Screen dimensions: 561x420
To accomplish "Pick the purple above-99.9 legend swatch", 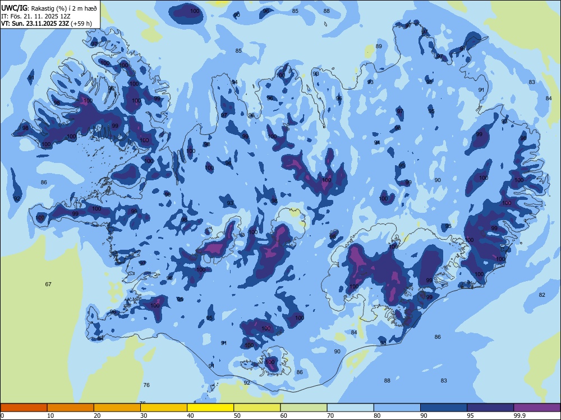I will pos(537,408).
